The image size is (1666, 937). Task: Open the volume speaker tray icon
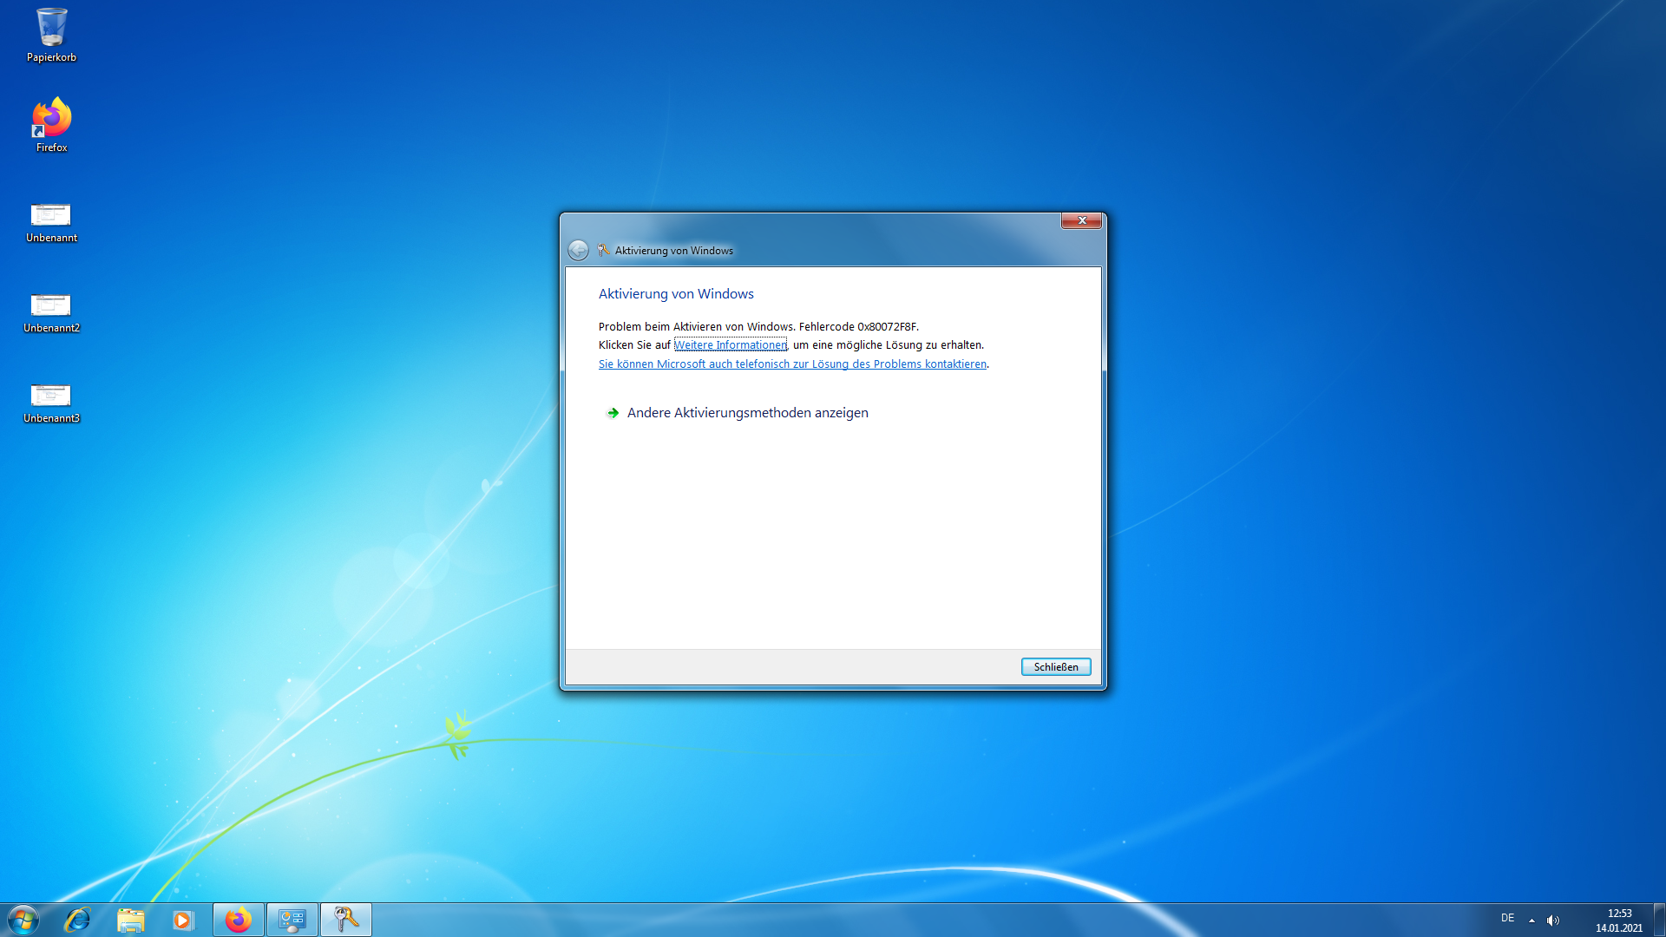(1552, 921)
